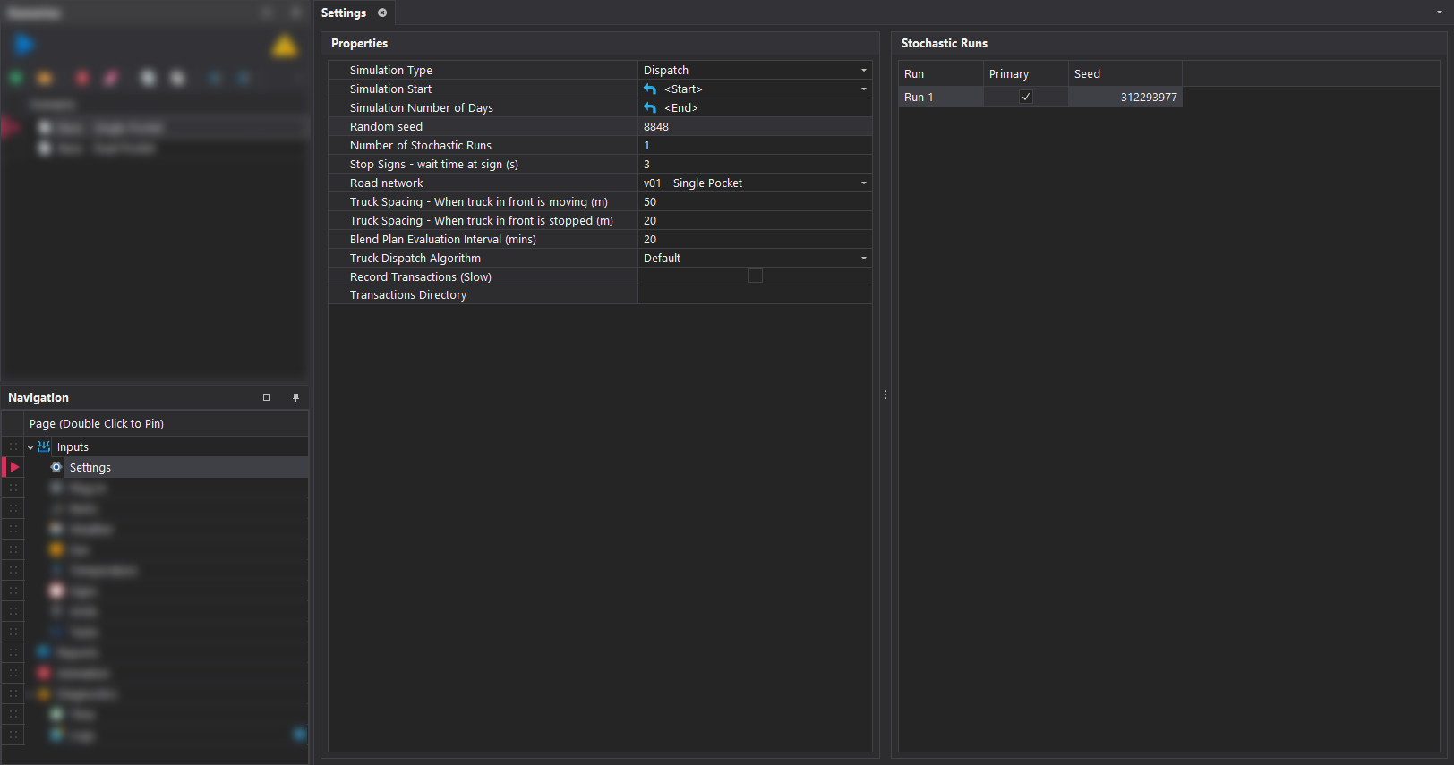Image resolution: width=1454 pixels, height=765 pixels.
Task: Click the Settings gear icon in the navigation tree
Action: 56,468
